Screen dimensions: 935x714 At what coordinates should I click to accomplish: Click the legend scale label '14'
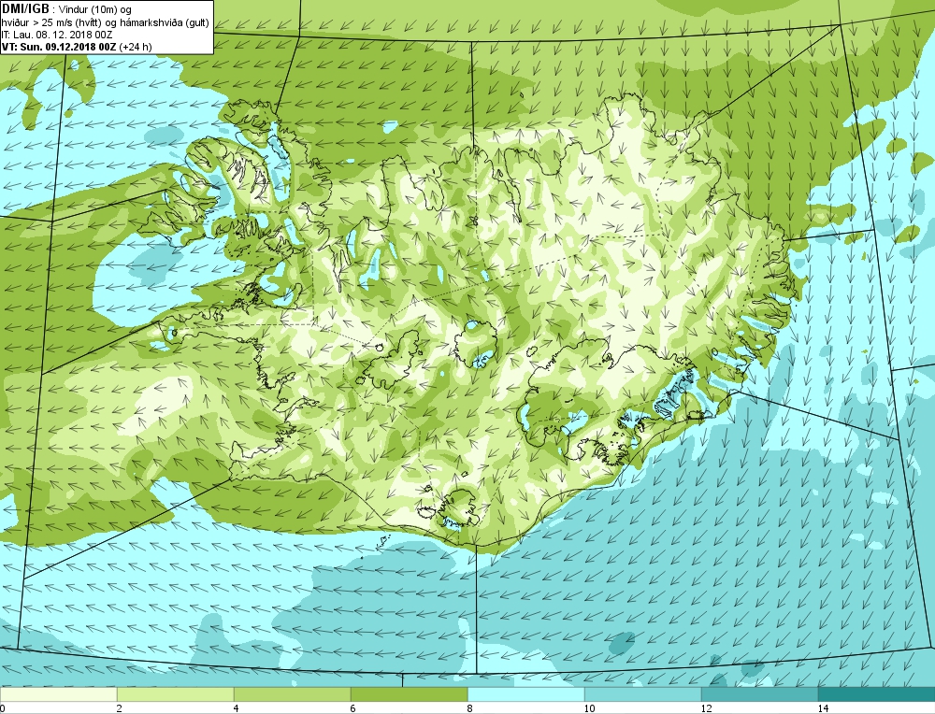click(823, 708)
